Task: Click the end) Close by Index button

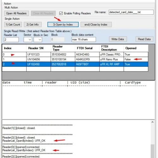Action: point(96,25)
